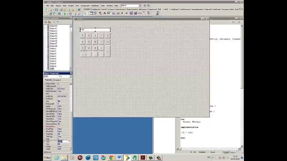Click the Step Over debug icon
The width and height of the screenshot is (287, 161).
[x=79, y=14]
